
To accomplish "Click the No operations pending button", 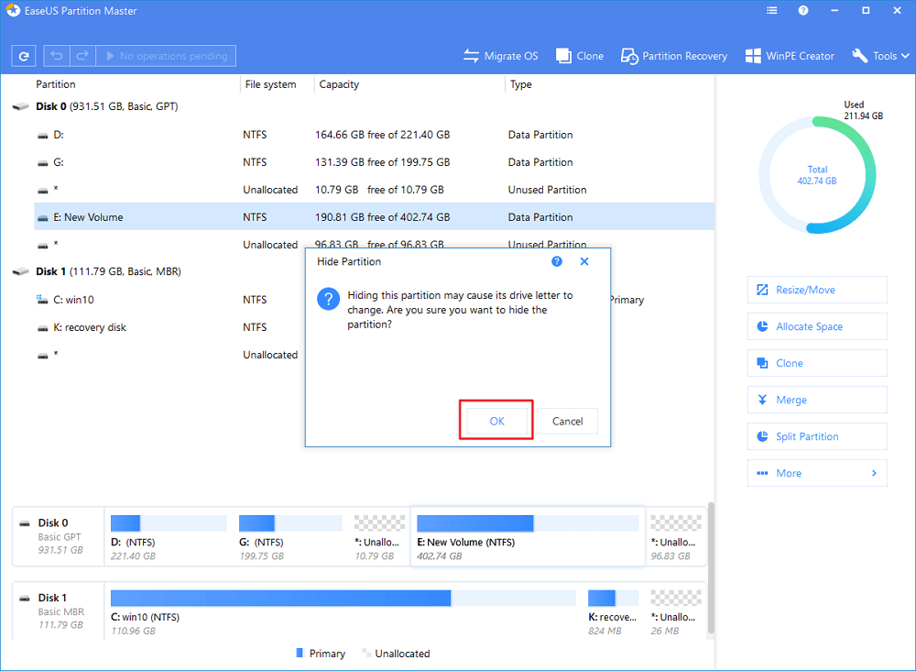I will pyautogui.click(x=166, y=56).
